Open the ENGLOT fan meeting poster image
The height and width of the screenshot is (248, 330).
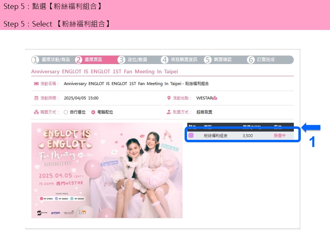coord(107,170)
